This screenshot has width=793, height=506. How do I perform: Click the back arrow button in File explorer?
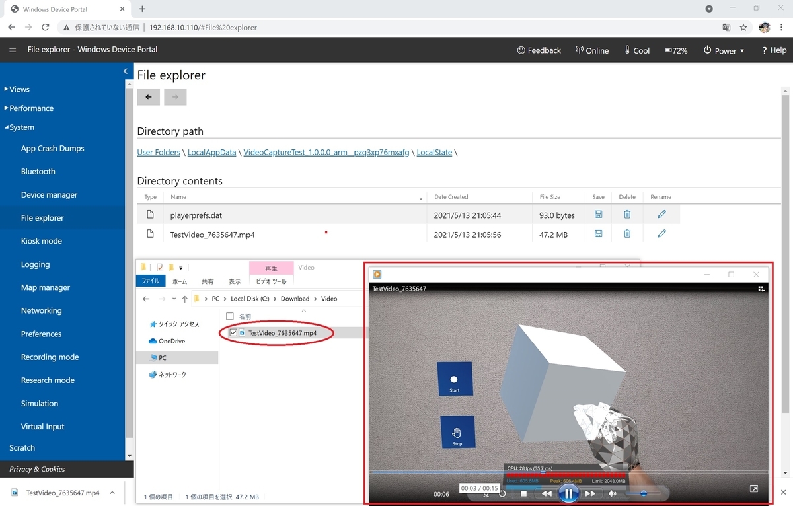(x=149, y=97)
